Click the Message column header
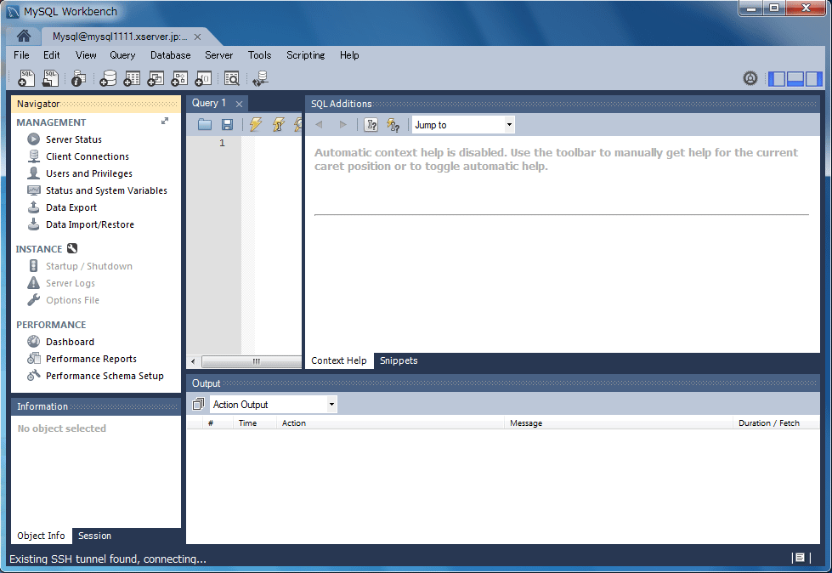832x573 pixels. [618, 423]
